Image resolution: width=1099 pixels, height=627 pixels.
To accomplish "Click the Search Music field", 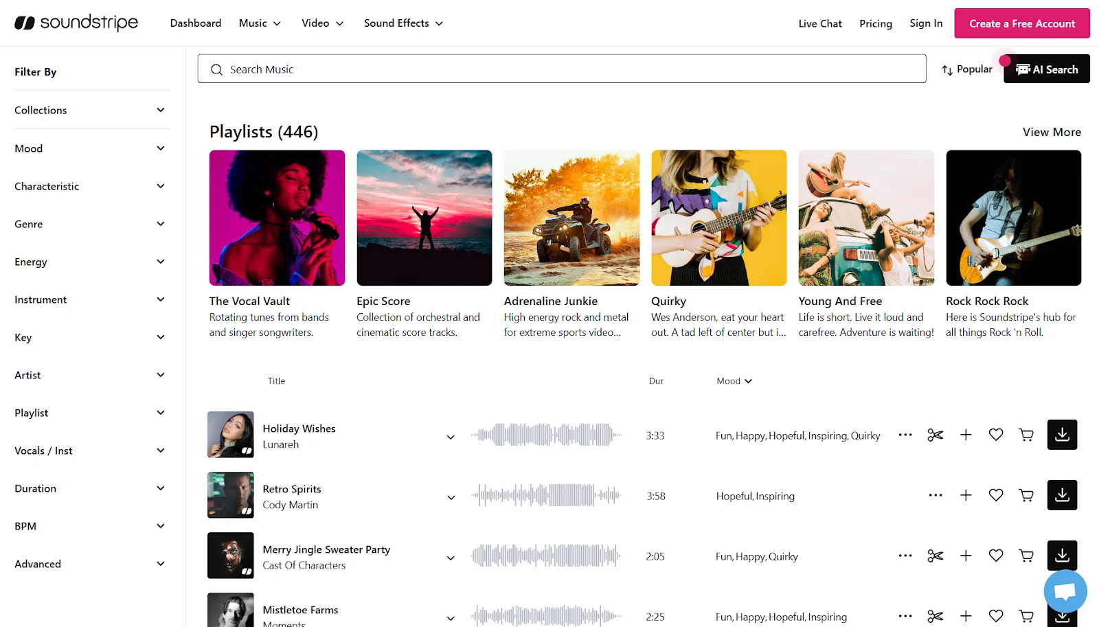I will coord(562,69).
